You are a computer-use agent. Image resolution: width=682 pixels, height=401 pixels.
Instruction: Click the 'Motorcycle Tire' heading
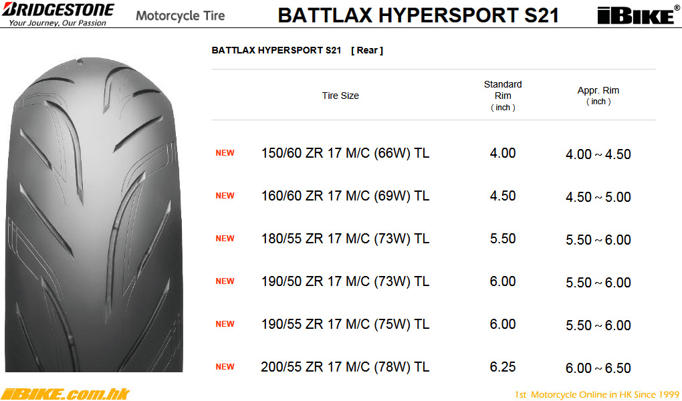point(181,15)
